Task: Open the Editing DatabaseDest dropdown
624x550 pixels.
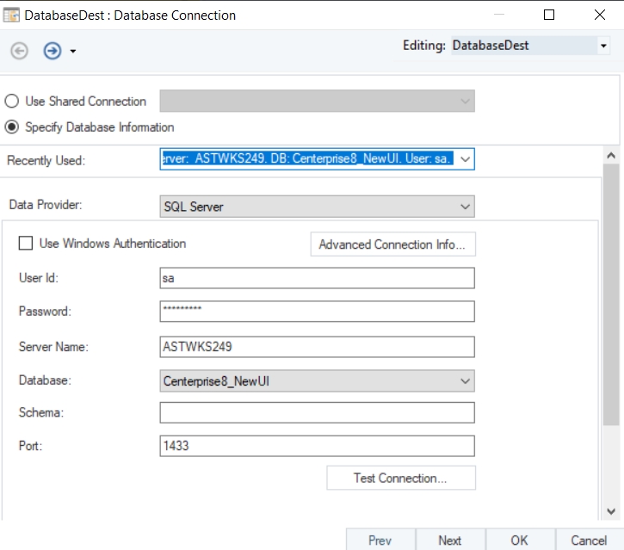Action: pyautogui.click(x=603, y=46)
